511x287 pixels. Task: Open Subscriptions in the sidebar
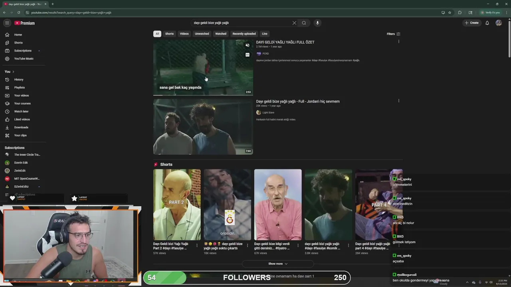pyautogui.click(x=23, y=51)
